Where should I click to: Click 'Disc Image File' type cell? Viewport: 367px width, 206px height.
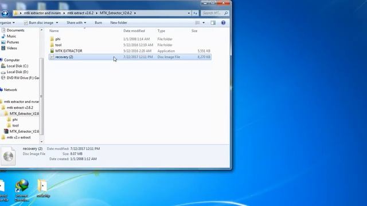coord(169,57)
